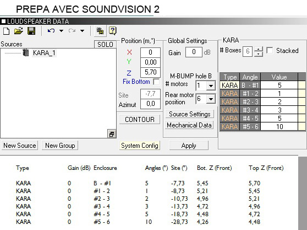Click the vertical scrollbar beside the report
Screen dimensions: 307x230
click(303, 193)
